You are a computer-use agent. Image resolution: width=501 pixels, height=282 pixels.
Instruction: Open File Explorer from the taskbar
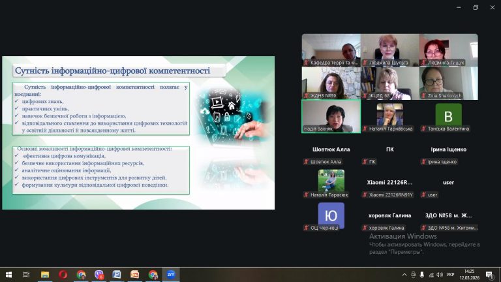(45, 275)
